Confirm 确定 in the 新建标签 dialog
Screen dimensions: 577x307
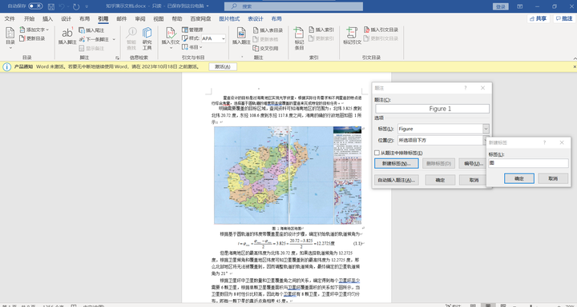coord(518,178)
